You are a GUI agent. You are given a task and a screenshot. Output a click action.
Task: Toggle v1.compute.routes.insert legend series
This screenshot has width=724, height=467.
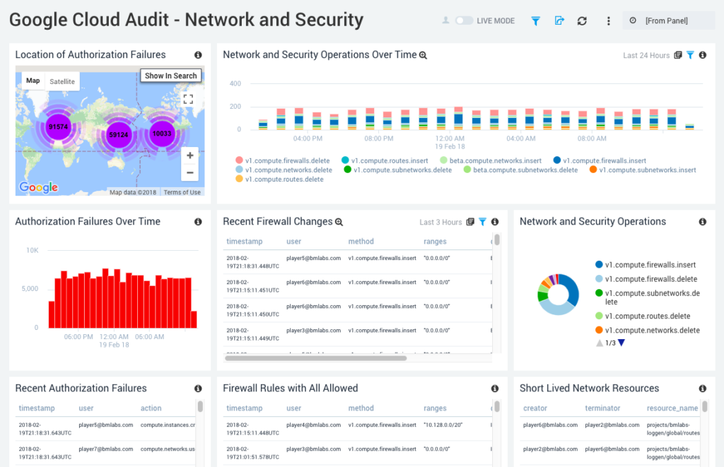click(x=385, y=160)
